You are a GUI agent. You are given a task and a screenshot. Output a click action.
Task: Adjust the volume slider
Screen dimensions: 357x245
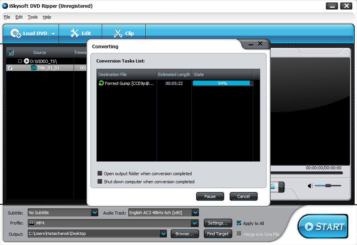[x=328, y=186]
